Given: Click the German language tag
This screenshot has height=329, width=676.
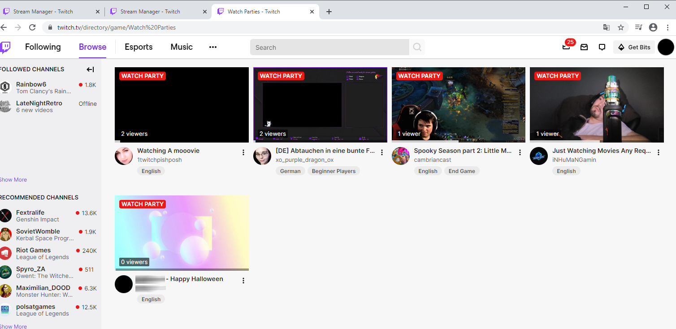Looking at the screenshot, I should pos(290,171).
